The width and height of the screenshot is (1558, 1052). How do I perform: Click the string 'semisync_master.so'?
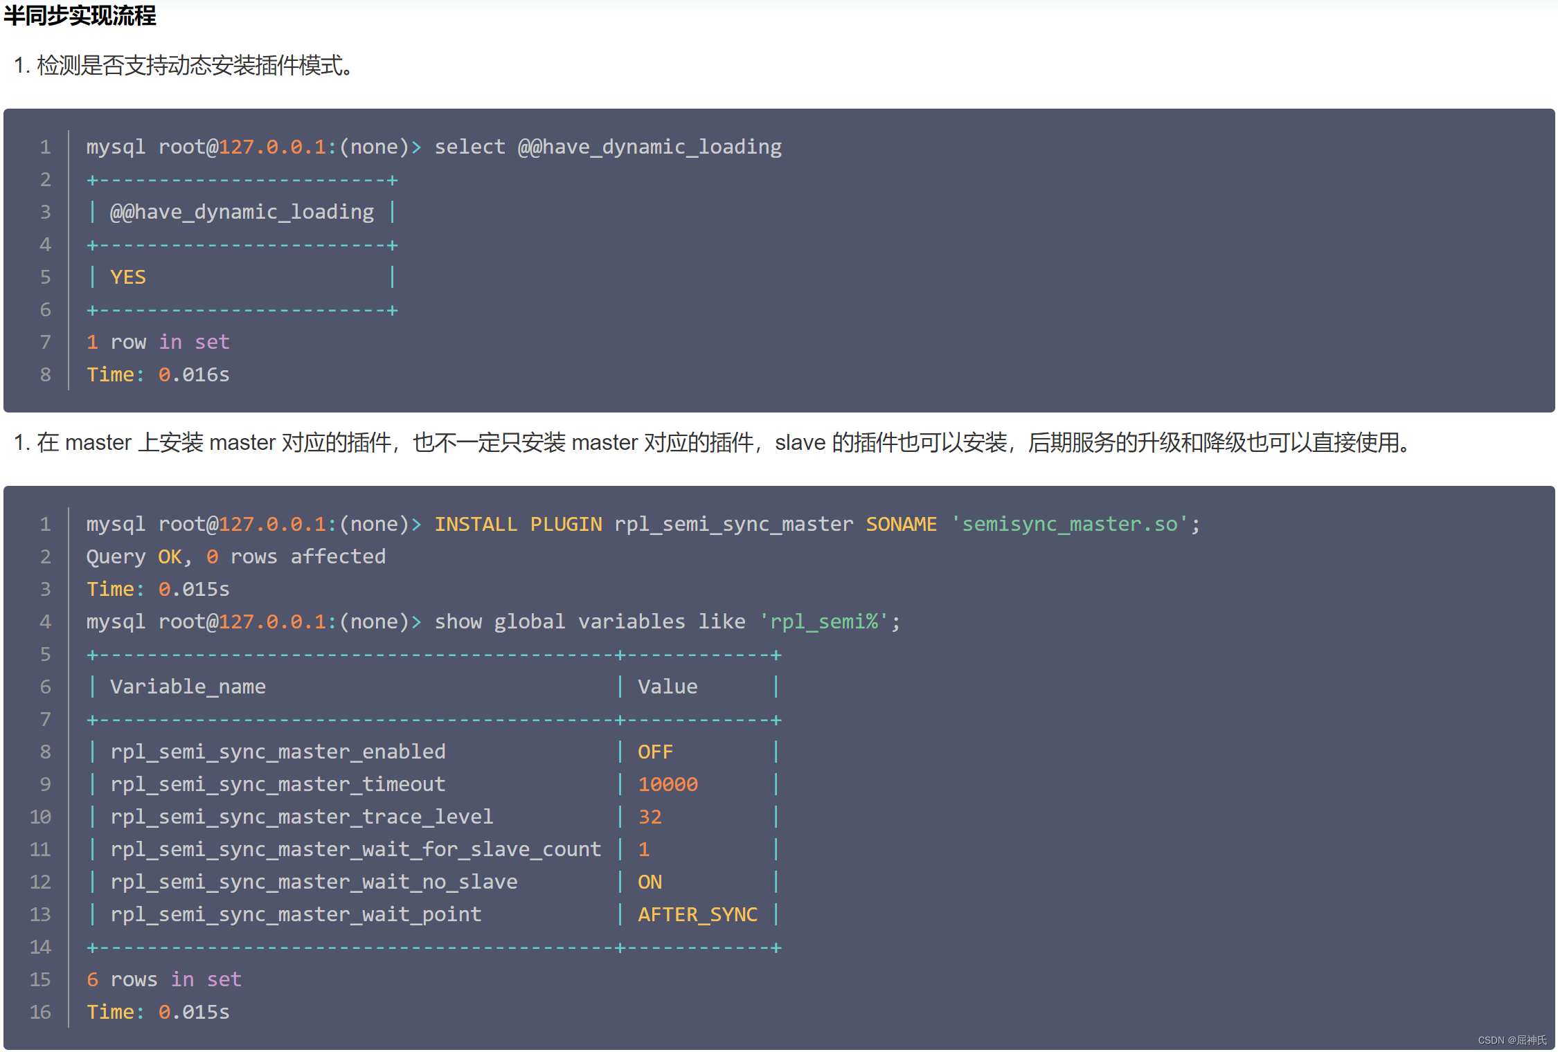[x=1073, y=524]
